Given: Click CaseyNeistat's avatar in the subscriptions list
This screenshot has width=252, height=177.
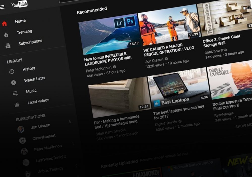Looking at the screenshot, I should 22,140.
